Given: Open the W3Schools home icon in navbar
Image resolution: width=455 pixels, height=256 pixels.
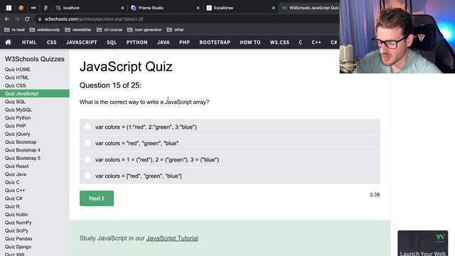Looking at the screenshot, I should tap(8, 42).
